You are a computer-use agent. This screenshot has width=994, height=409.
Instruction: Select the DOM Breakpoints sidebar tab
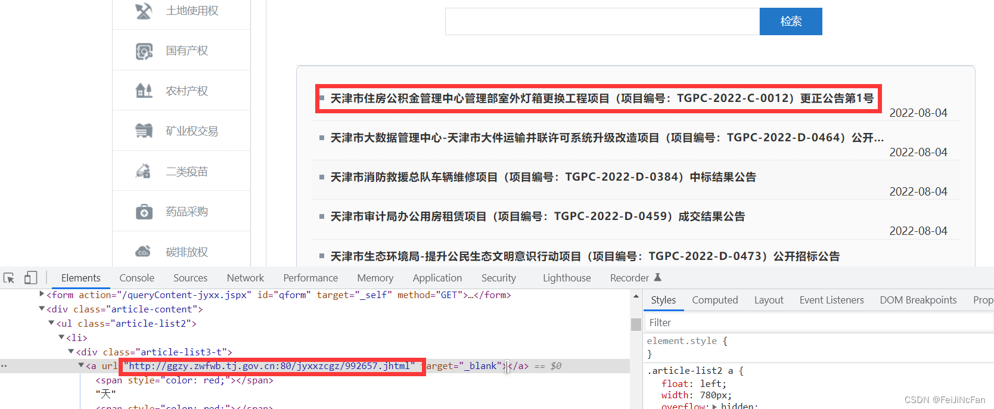click(918, 300)
